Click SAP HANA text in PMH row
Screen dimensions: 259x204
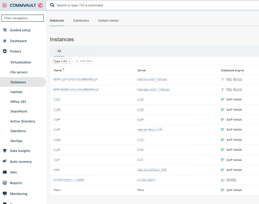pos(234,190)
